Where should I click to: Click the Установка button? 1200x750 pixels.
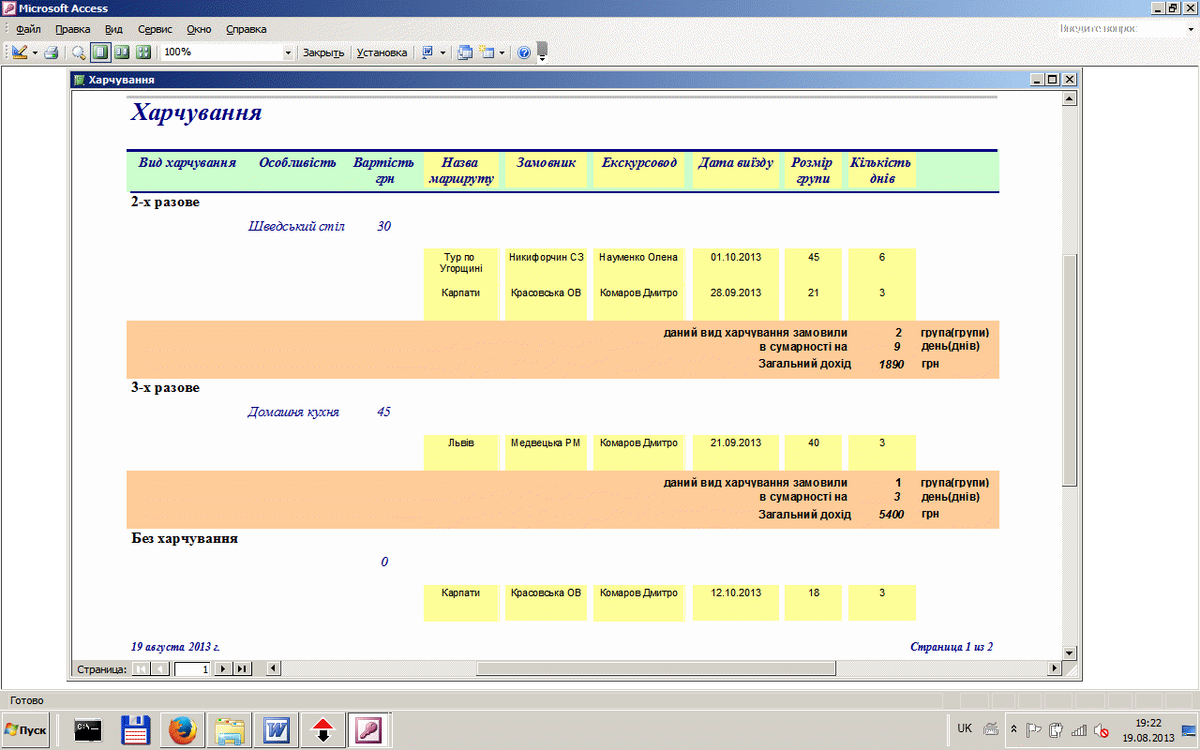pos(382,52)
